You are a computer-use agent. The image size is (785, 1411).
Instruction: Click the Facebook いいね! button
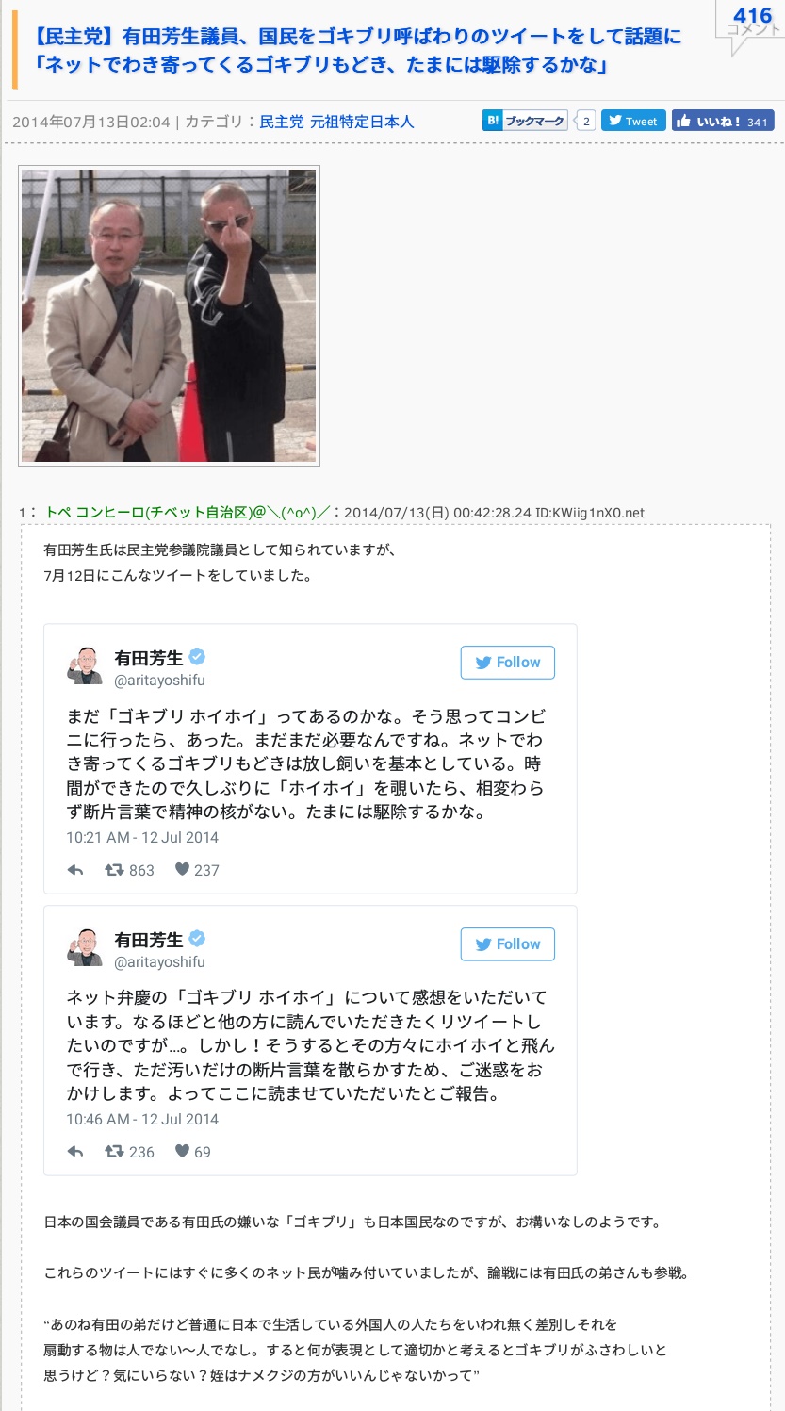click(x=723, y=121)
